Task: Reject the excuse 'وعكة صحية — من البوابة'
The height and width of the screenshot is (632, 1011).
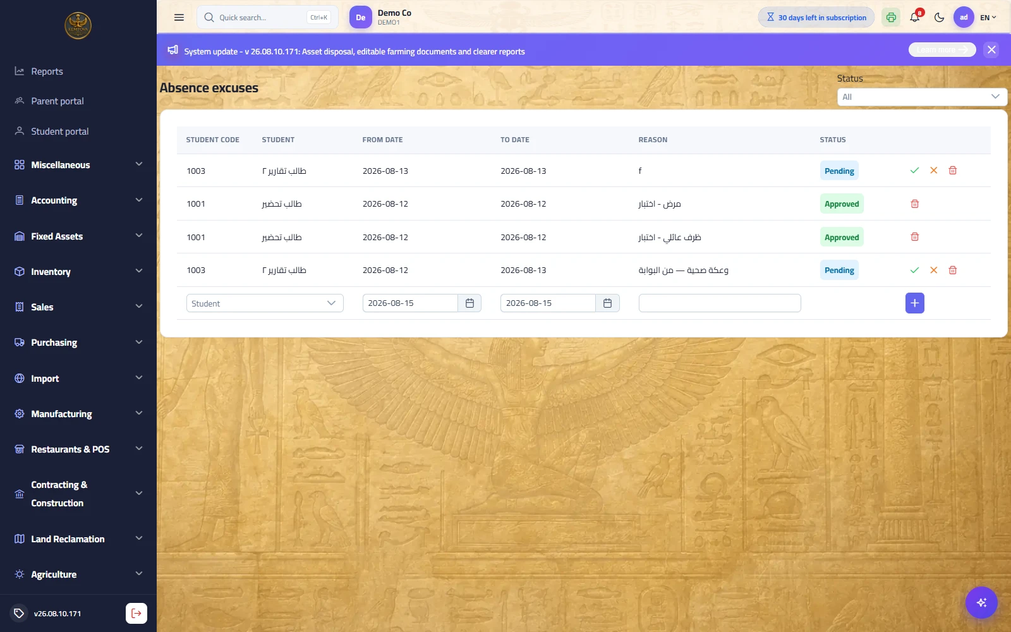Action: tap(933, 270)
